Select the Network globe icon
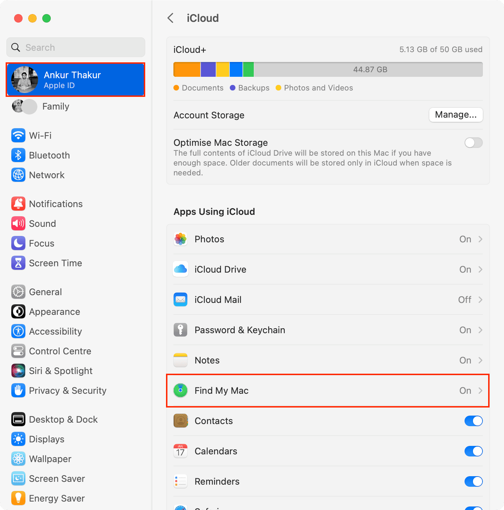The image size is (504, 510). 18,175
